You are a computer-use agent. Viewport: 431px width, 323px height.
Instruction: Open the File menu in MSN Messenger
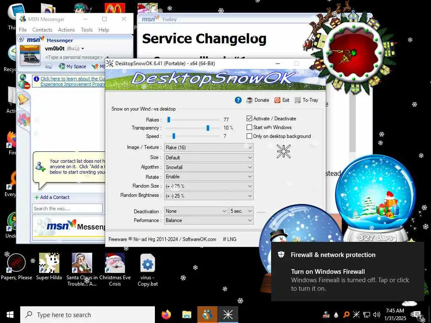click(23, 30)
